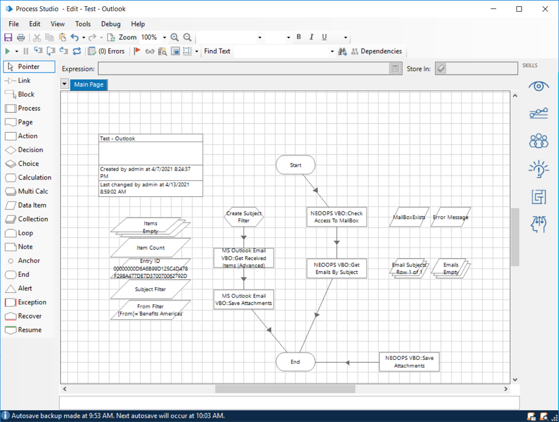Viewport: 559px width, 422px height.
Task: Toggle Italic text formatting
Action: pos(312,37)
